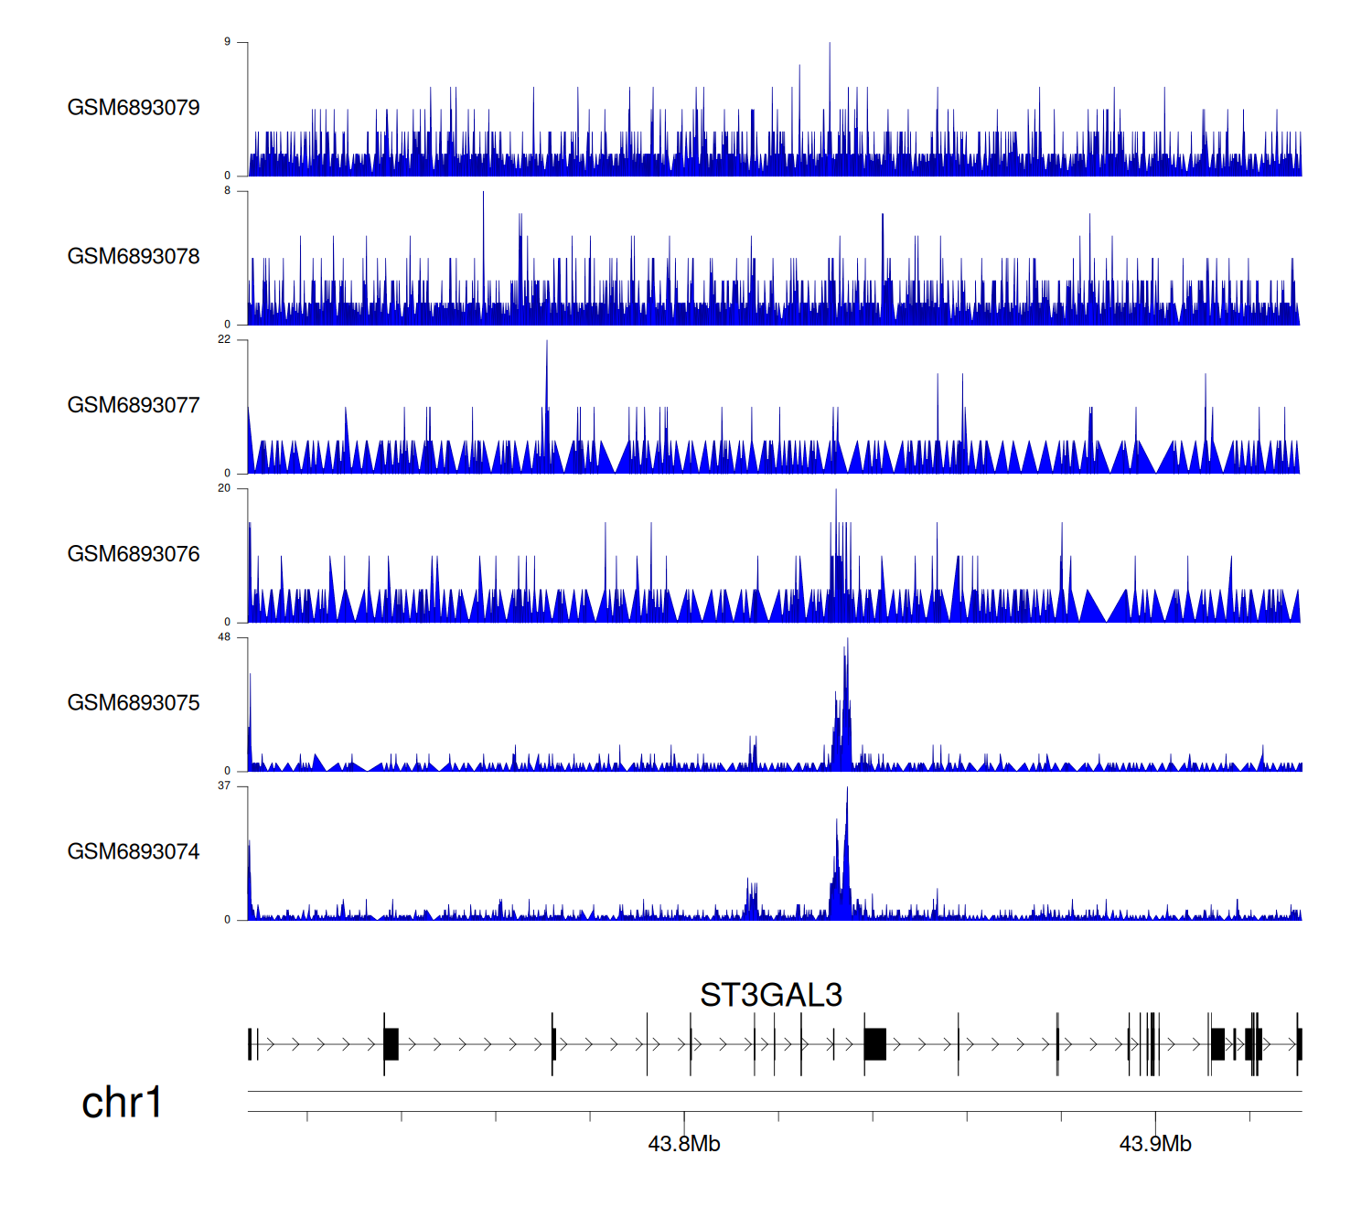Click the ST3GAL3 gene name
The height and width of the screenshot is (1207, 1372).
[x=770, y=995]
